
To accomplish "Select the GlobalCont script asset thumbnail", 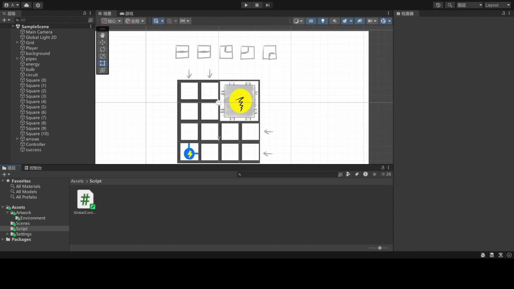I will [x=85, y=200].
